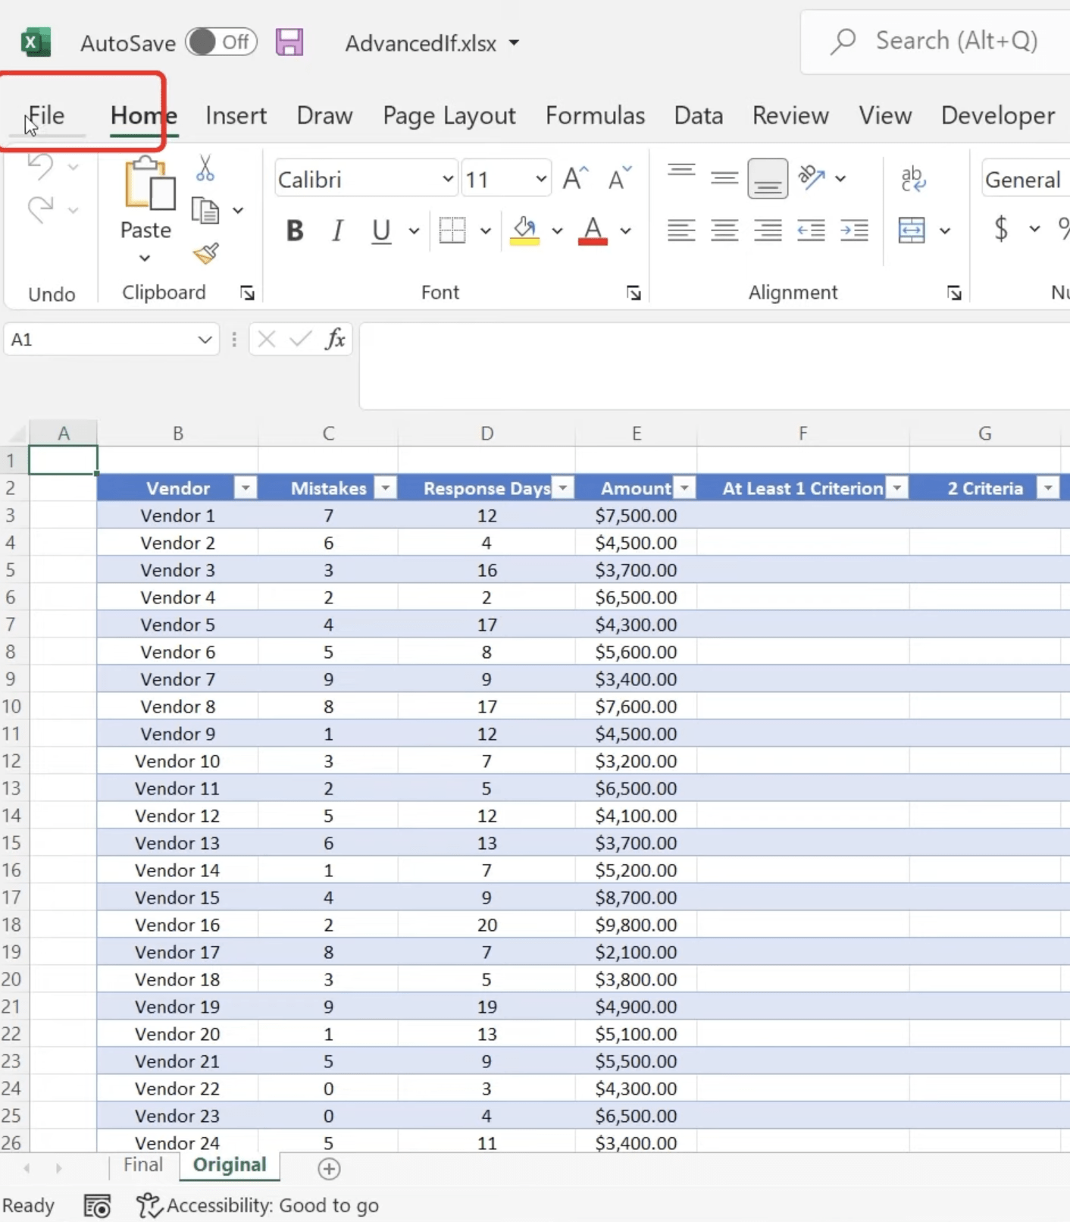Apply red Font Color swatch

click(593, 242)
